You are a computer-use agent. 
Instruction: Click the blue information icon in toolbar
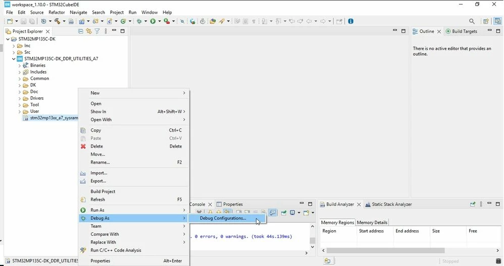(350, 21)
